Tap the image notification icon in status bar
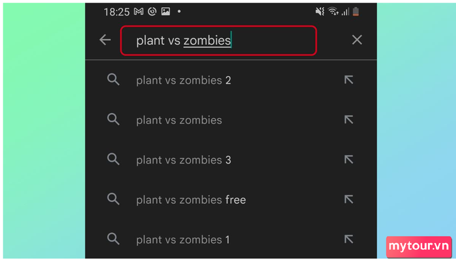This screenshot has width=456, height=263. pyautogui.click(x=165, y=12)
